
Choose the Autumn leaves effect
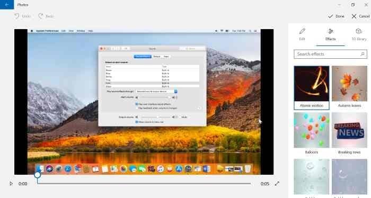point(349,88)
